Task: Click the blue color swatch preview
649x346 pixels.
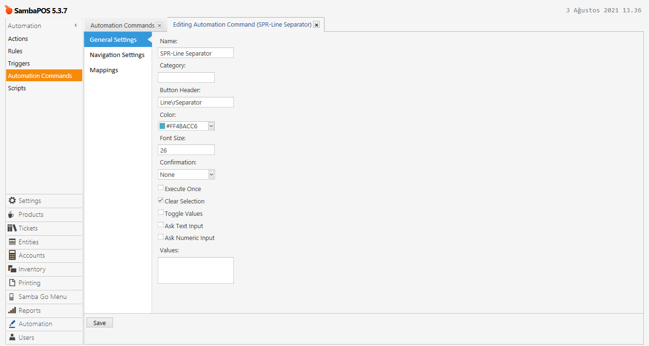Action: 162,126
